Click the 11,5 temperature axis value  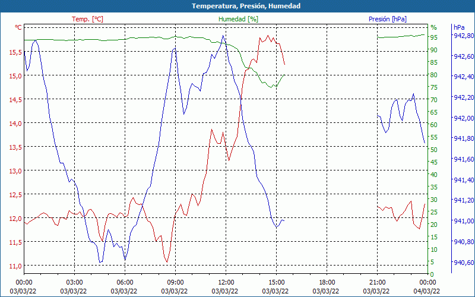pos(15,242)
